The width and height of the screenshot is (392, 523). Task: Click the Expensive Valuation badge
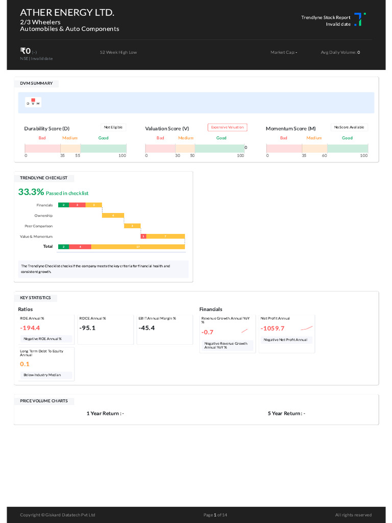(x=227, y=127)
